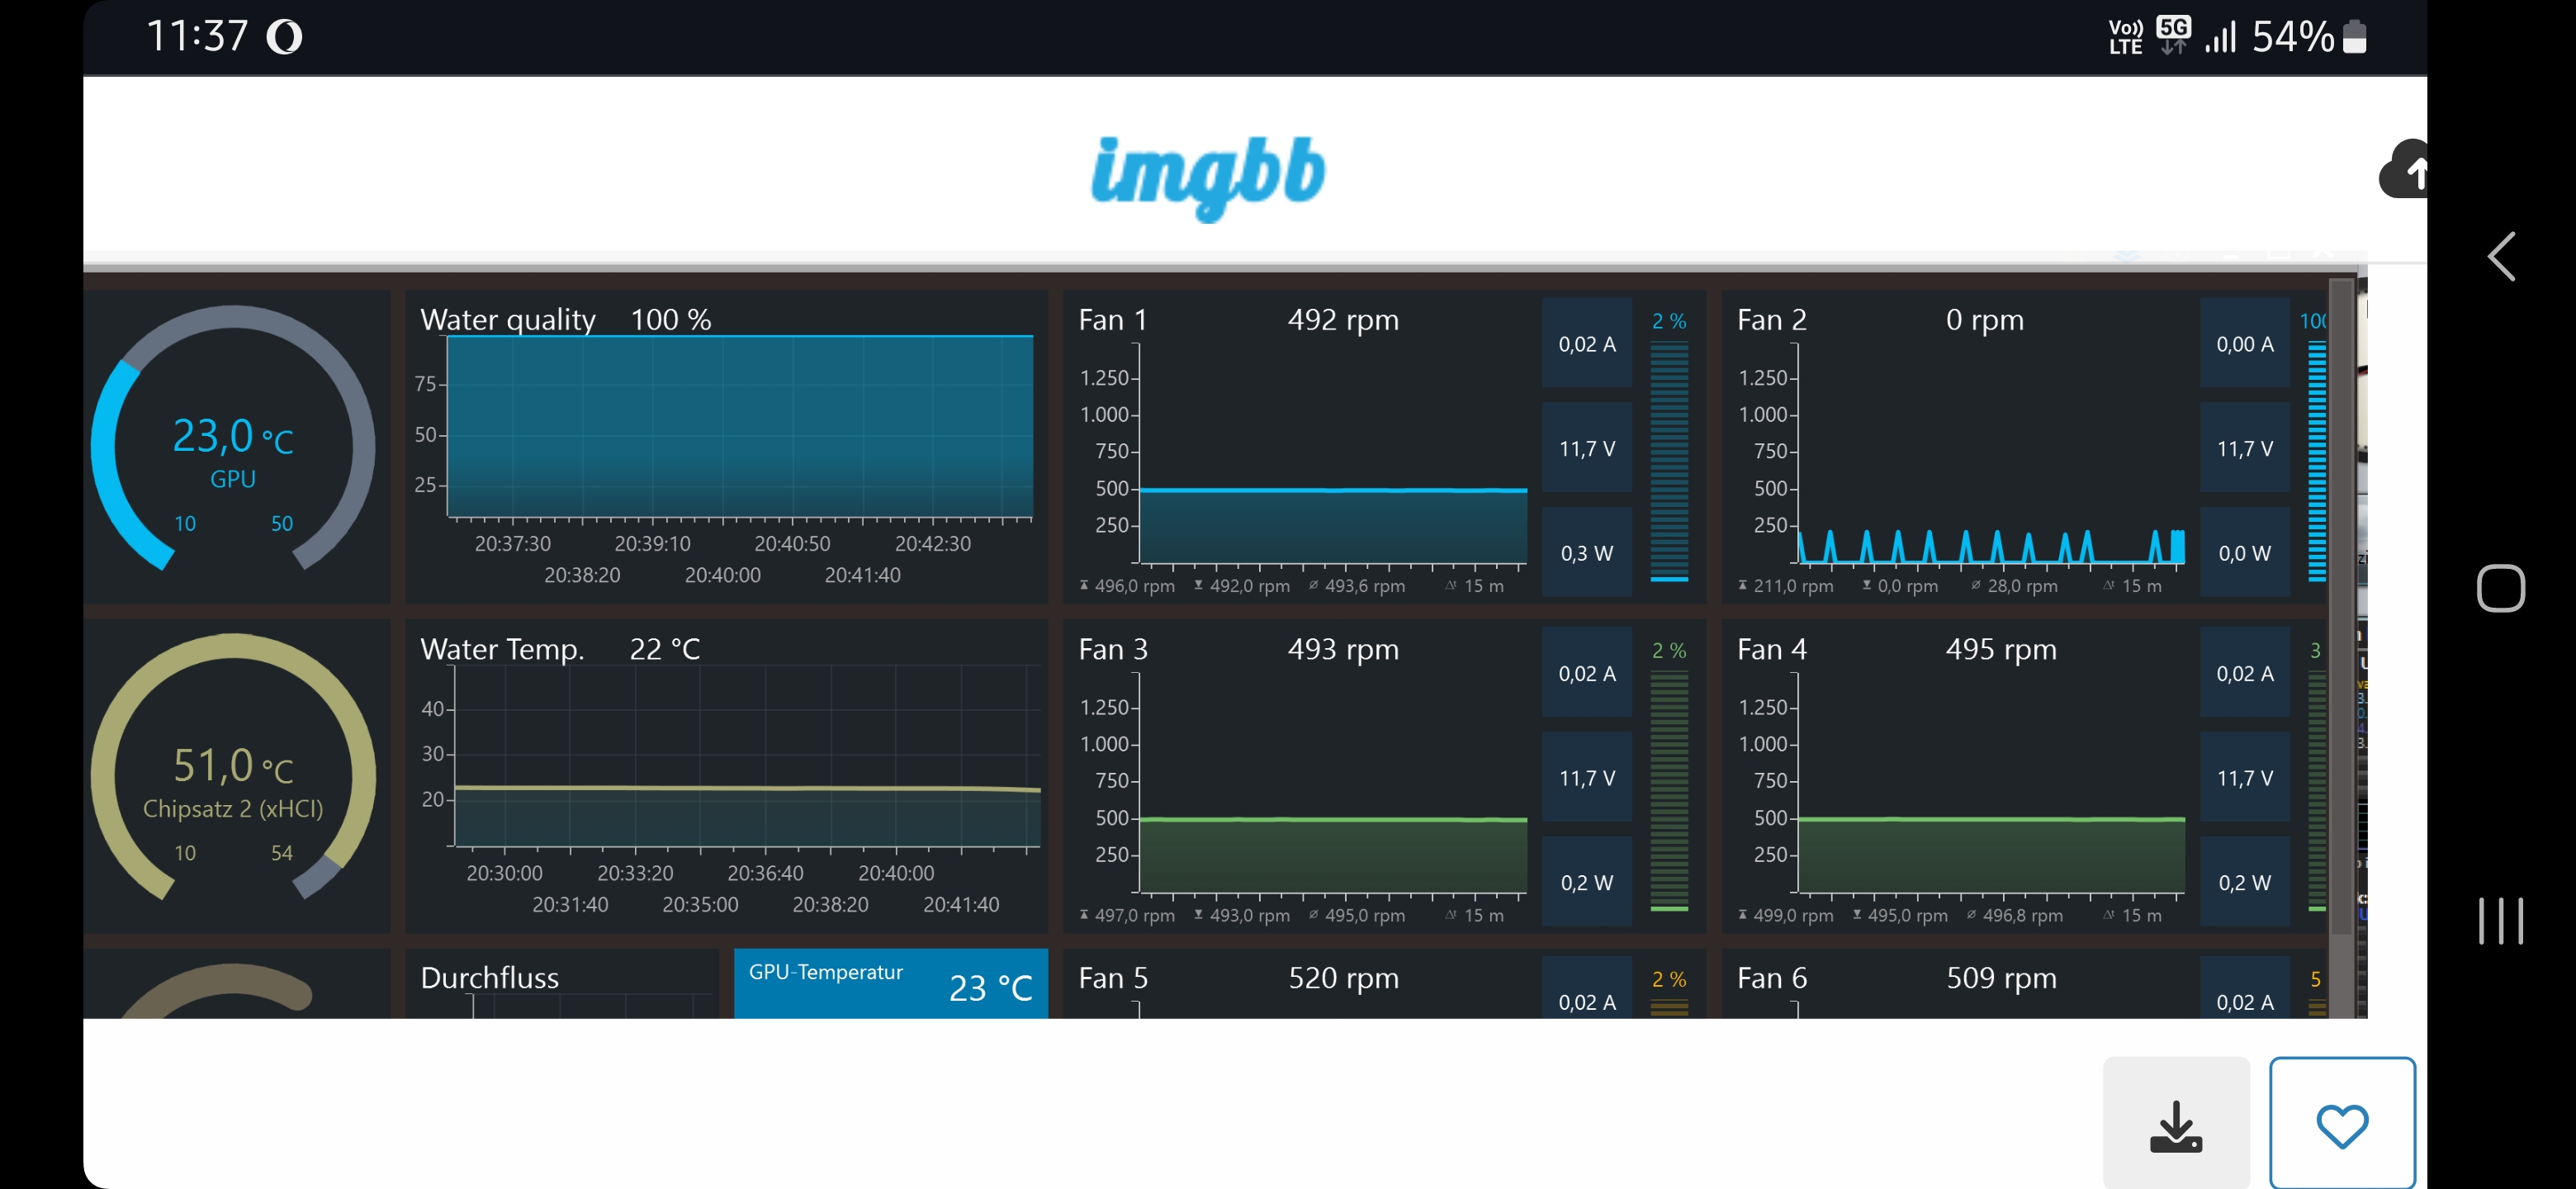This screenshot has width=2576, height=1189.
Task: Tap the Fan 3 power bar
Action: click(x=1668, y=790)
